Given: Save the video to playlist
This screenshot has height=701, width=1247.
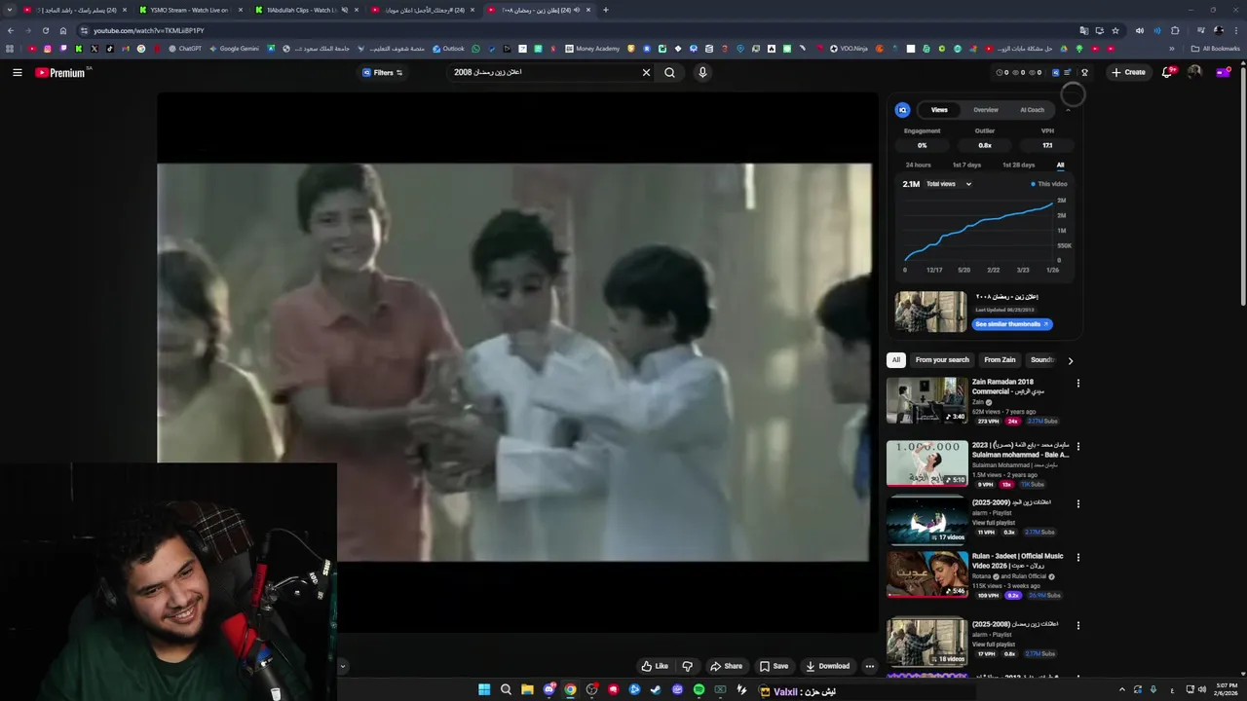Looking at the screenshot, I should click(x=774, y=666).
